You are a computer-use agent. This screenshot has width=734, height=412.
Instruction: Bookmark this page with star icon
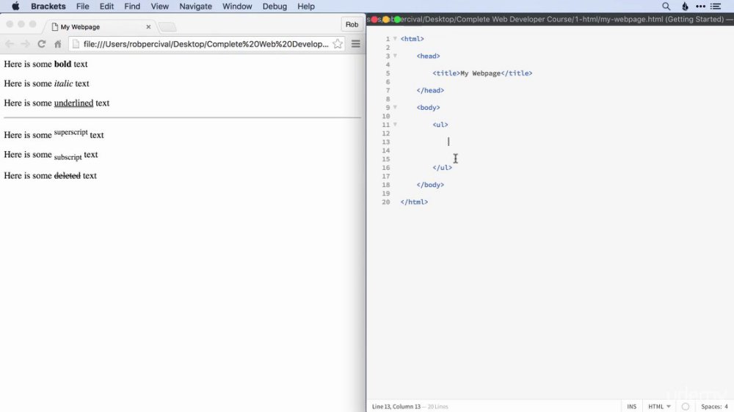pos(338,44)
